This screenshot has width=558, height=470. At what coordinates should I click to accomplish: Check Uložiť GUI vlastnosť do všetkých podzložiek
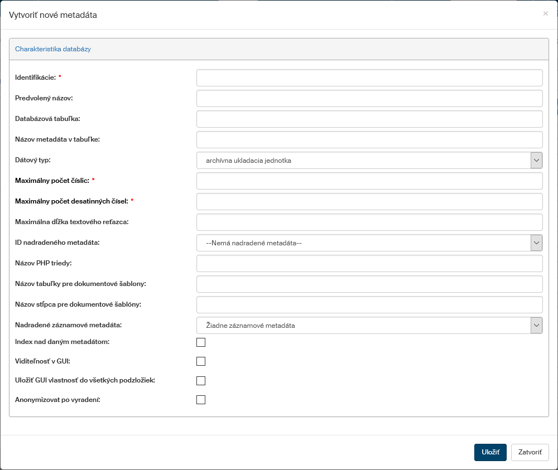tap(201, 381)
